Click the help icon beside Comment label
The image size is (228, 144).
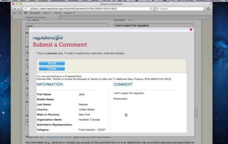click(x=129, y=20)
